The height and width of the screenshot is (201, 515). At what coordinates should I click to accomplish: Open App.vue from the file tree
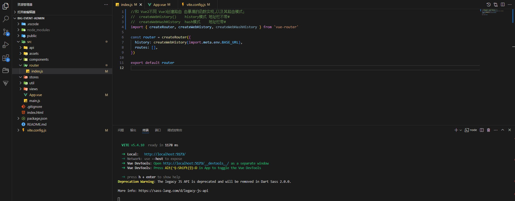62,95
